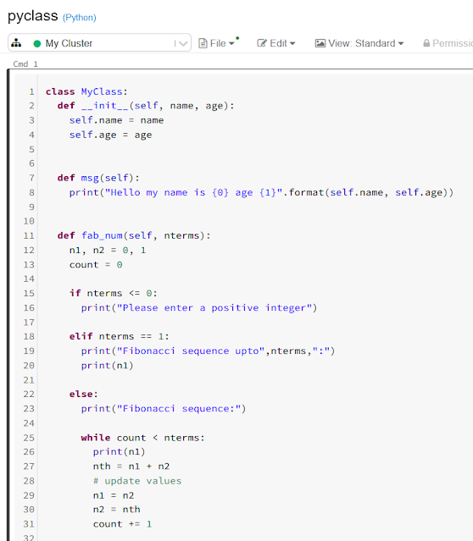Image resolution: width=473 pixels, height=541 pixels.
Task: Click the Edit dropdown caret
Action: pos(292,43)
